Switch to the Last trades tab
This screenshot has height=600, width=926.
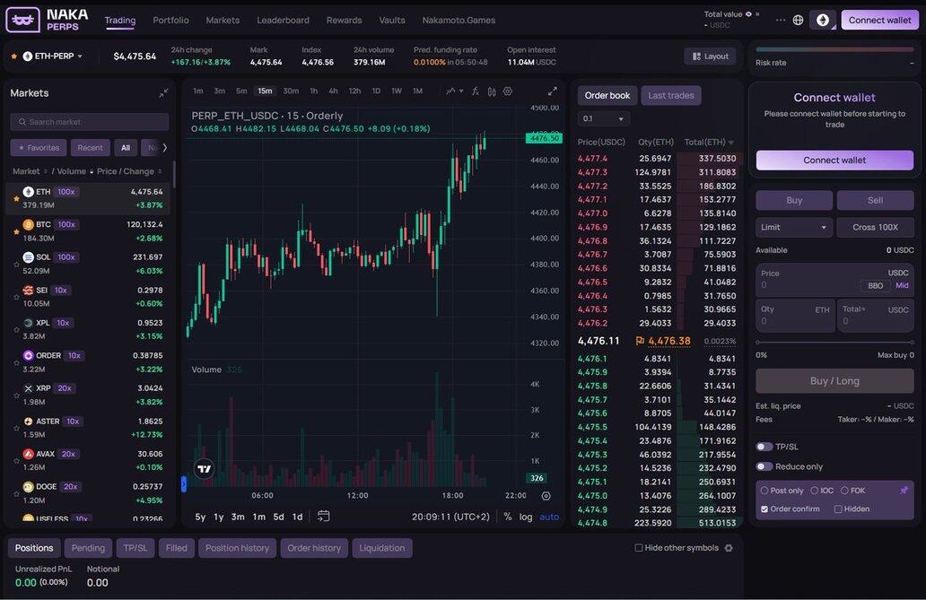pos(670,95)
